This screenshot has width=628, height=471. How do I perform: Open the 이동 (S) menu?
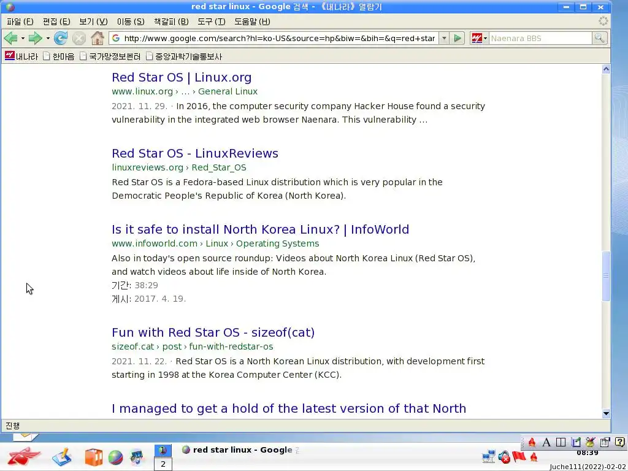point(131,21)
